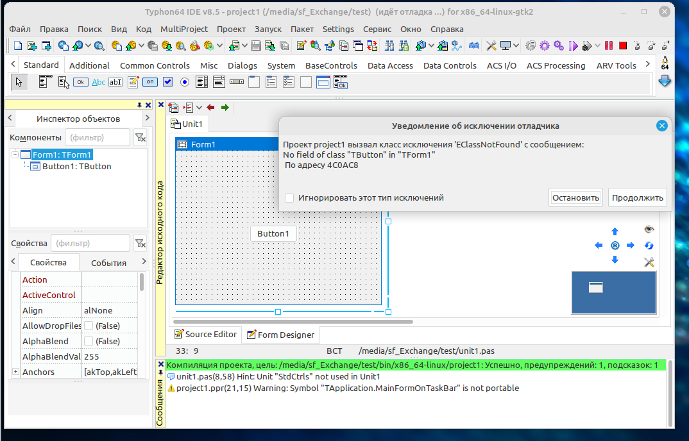This screenshot has height=441, width=689.
Task: Click the blue circular refresh icon in navigator
Action: [649, 245]
